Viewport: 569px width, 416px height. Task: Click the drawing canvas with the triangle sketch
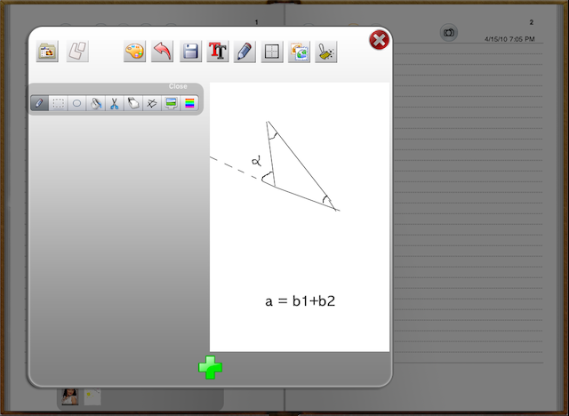tap(300, 216)
